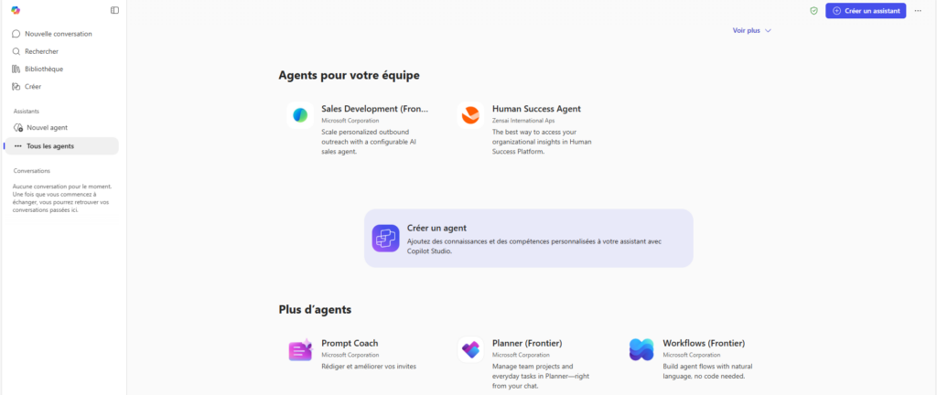Screen dimensions: 937x395
Task: Open the three-dot more options menu
Action: pos(918,11)
